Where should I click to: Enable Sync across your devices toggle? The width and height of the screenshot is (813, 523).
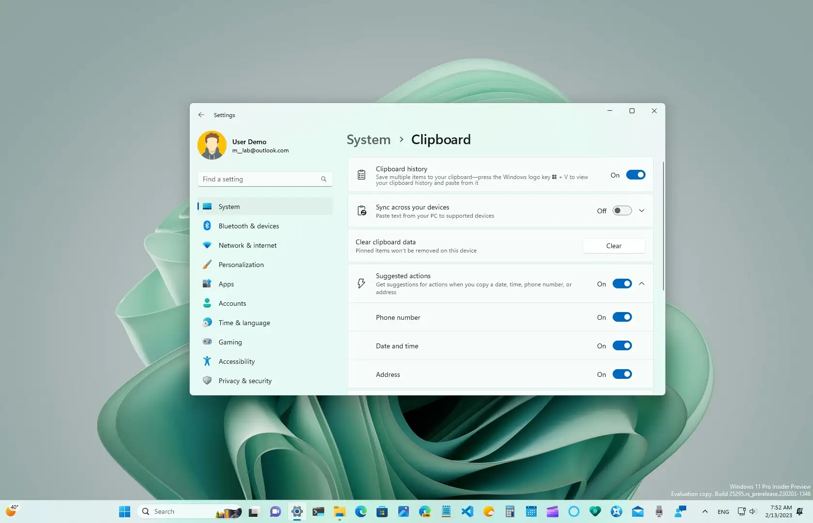point(622,210)
